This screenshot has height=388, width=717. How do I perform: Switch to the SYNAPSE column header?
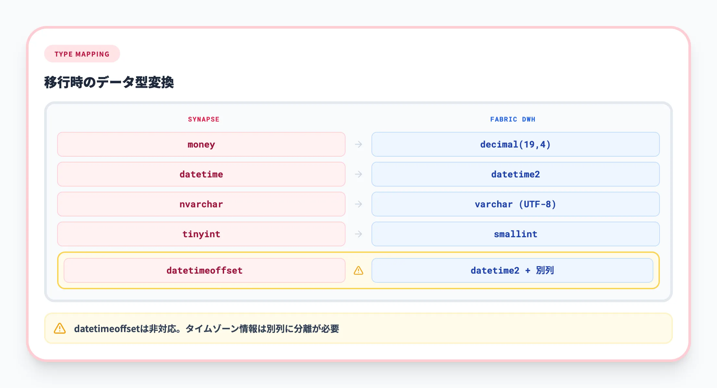click(x=203, y=119)
